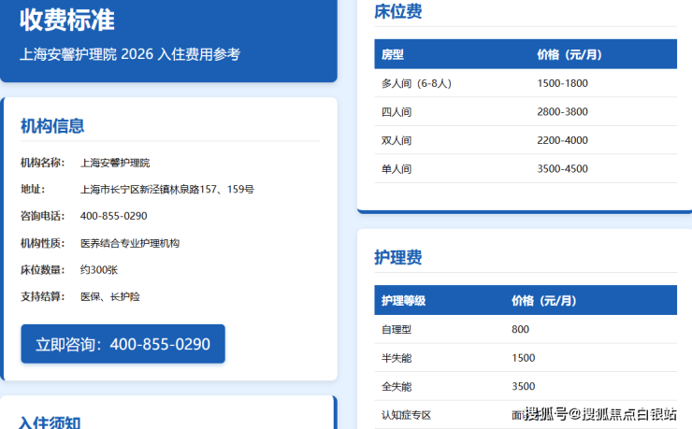692x429 pixels.
Task: Click the 全失能 row label
Action: pos(396,387)
